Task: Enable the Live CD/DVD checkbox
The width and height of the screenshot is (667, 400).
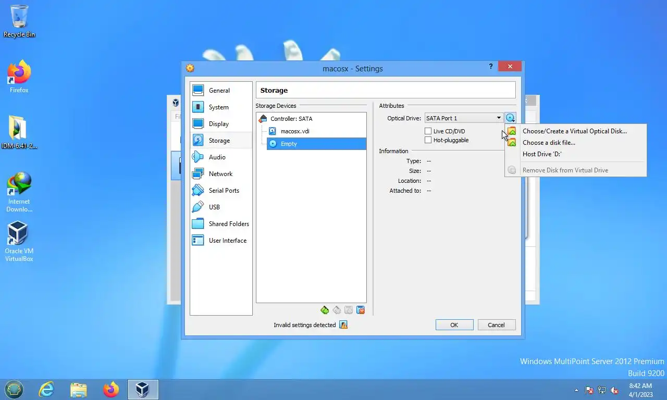Action: 428,131
